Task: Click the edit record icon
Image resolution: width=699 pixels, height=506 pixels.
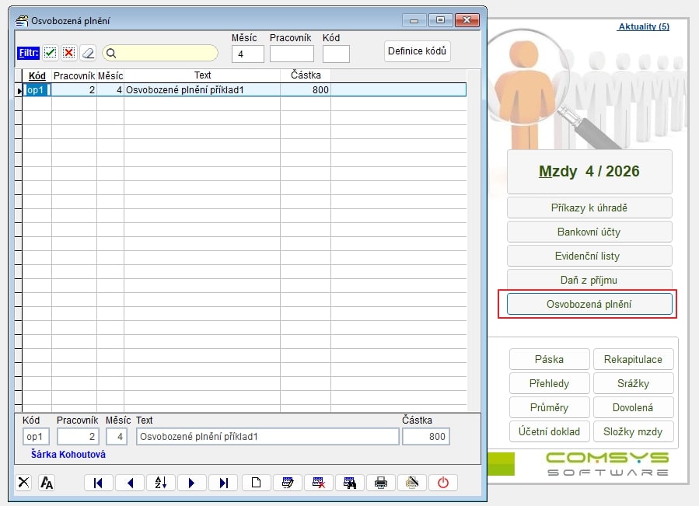Action: pyautogui.click(x=287, y=483)
